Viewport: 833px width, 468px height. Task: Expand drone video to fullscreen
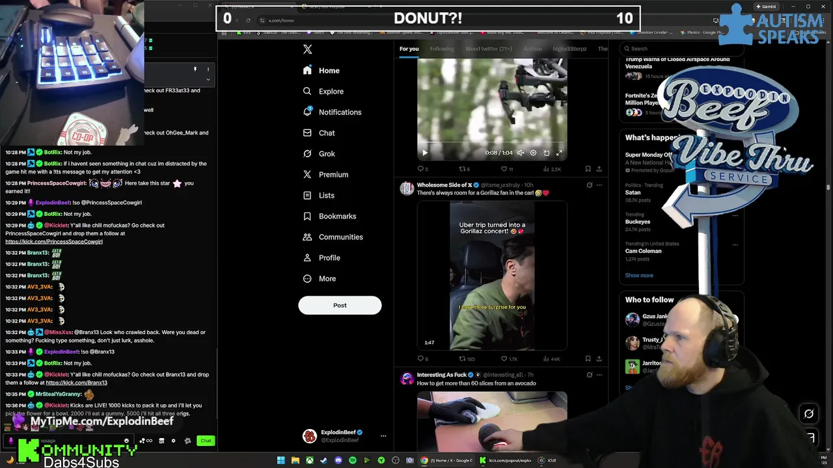tap(559, 153)
